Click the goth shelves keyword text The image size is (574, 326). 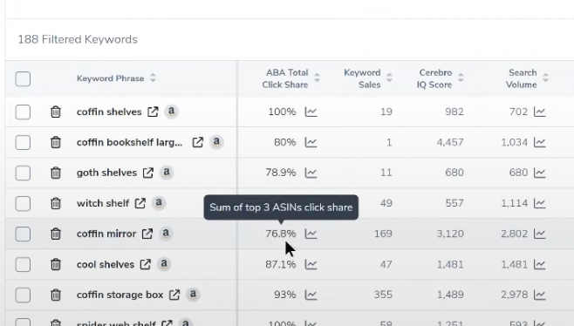click(106, 173)
